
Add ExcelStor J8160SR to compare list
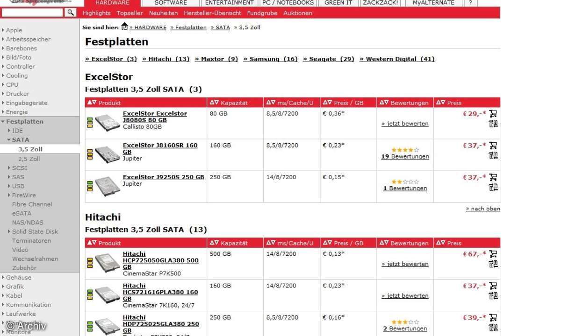pos(493,155)
